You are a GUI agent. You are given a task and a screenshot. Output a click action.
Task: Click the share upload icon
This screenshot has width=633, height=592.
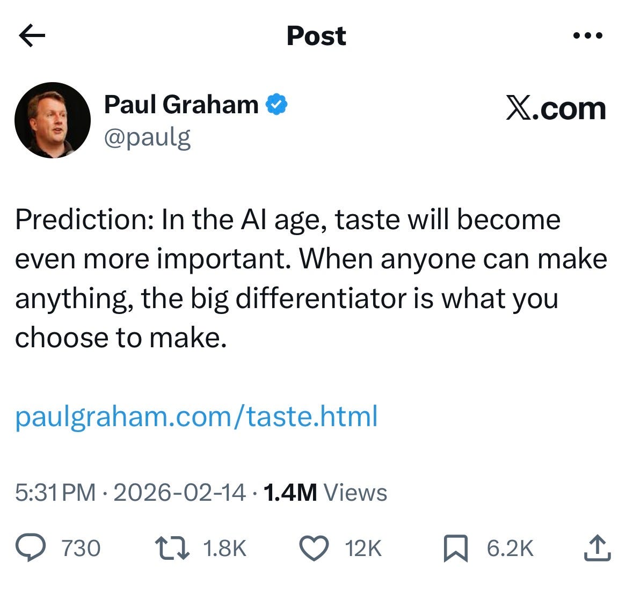pyautogui.click(x=598, y=547)
